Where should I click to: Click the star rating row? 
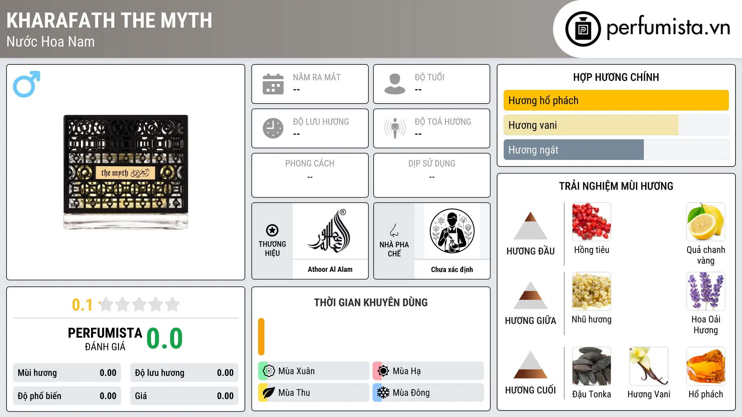point(139,304)
